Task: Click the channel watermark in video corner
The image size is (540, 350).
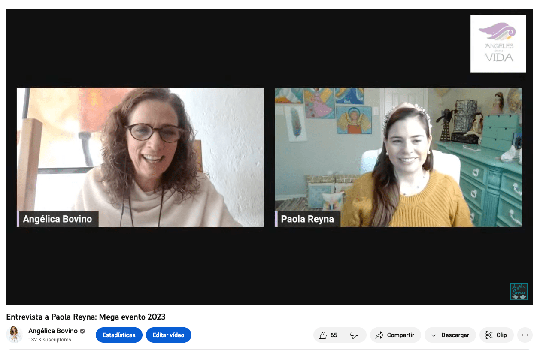Action: click(519, 291)
